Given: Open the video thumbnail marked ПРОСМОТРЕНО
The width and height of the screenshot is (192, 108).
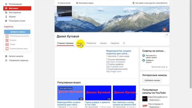Looking at the screenshot, I should 70,93.
